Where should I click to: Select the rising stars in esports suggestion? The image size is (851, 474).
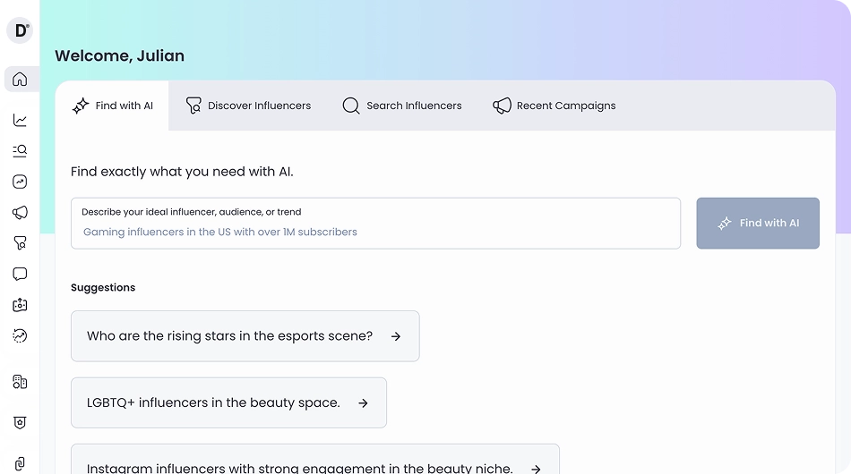pos(230,336)
